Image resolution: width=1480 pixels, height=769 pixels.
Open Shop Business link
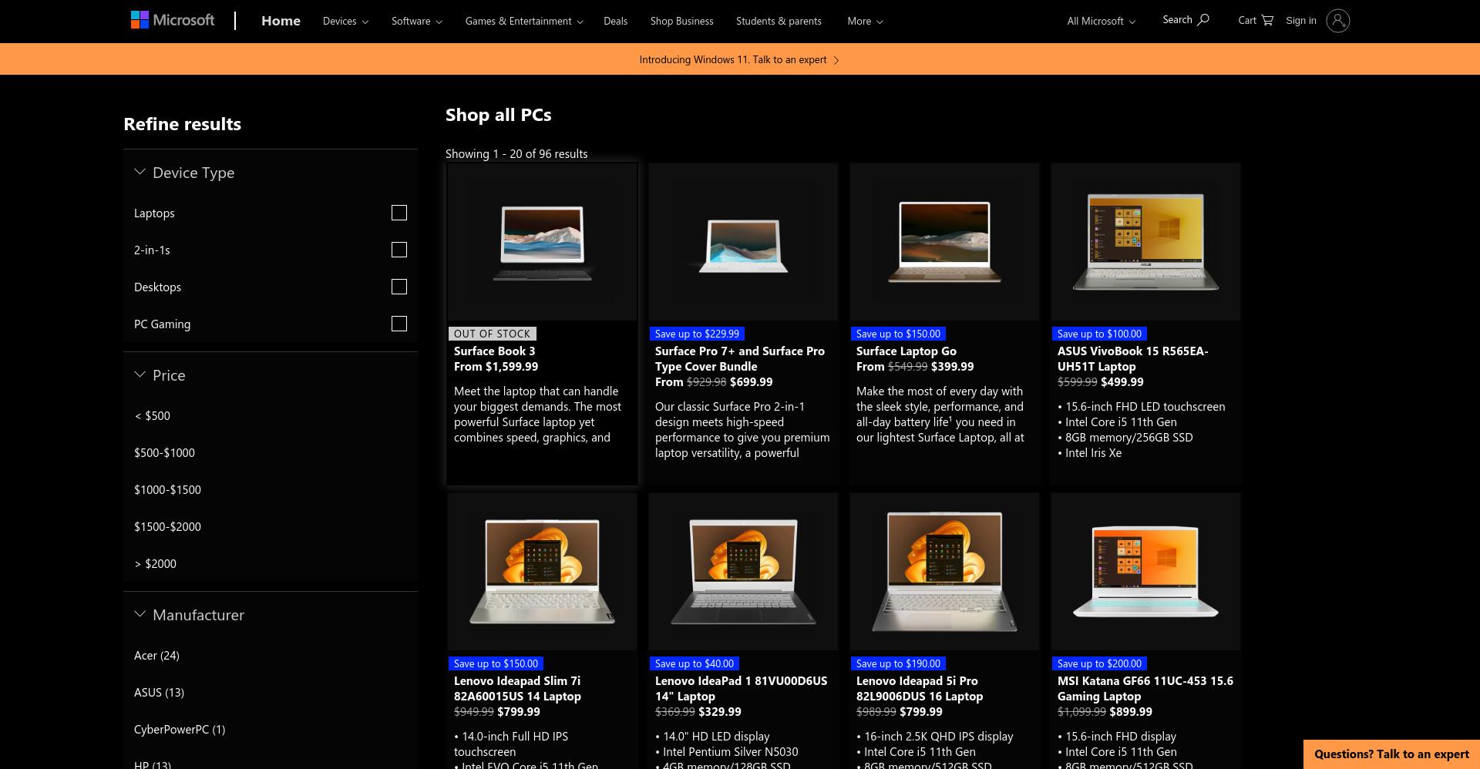click(x=681, y=21)
